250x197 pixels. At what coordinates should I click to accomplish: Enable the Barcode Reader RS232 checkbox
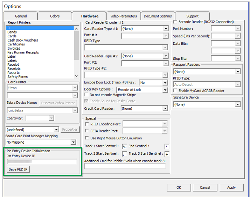coord(175,22)
